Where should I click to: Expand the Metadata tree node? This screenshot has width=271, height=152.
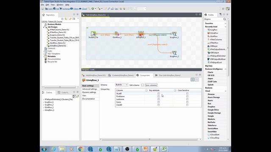44,56
